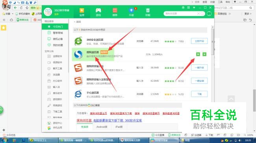The width and height of the screenshot is (256, 143).
Task: Click the store icon in green title bar
Action: tap(183, 7)
